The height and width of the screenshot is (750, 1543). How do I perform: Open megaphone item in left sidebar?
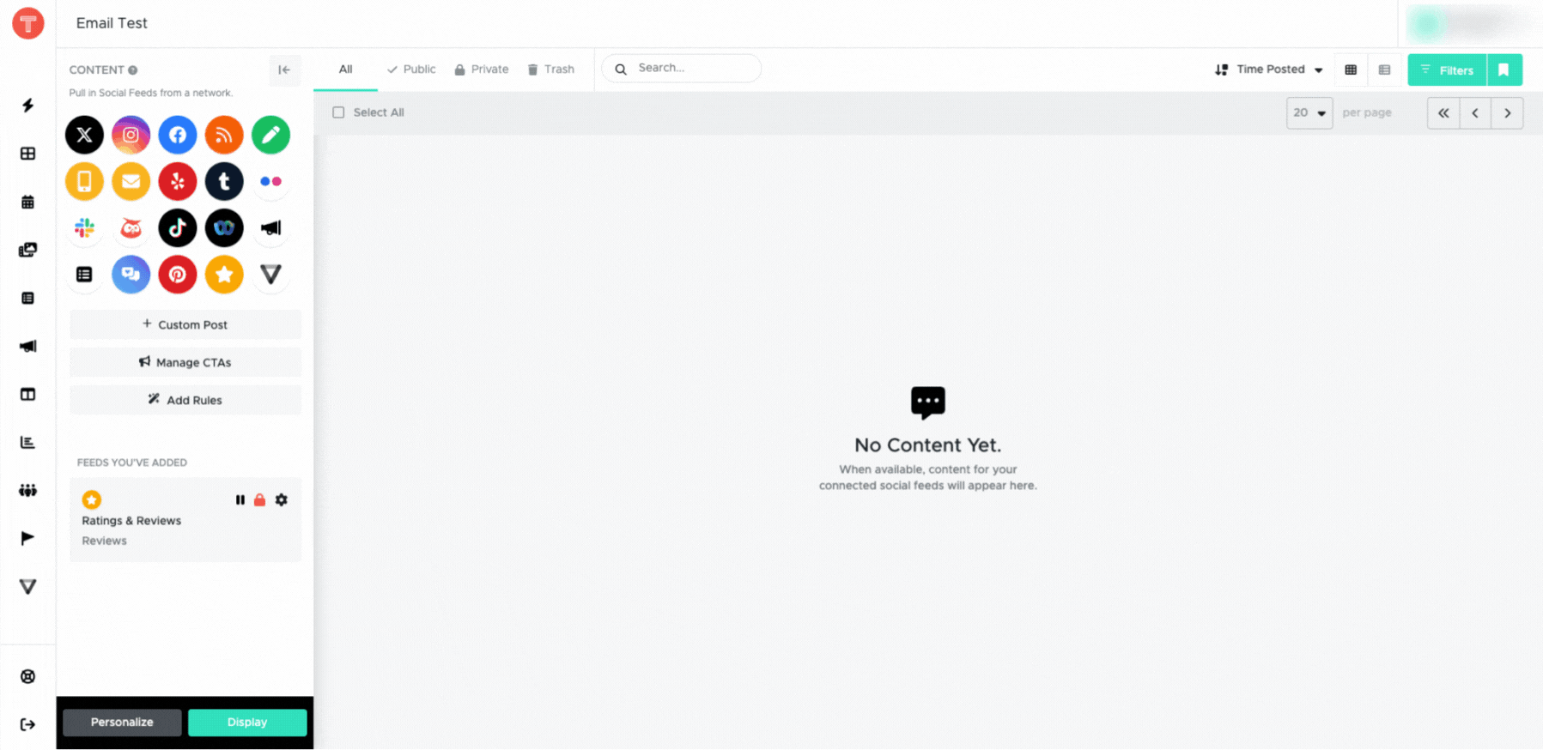27,346
